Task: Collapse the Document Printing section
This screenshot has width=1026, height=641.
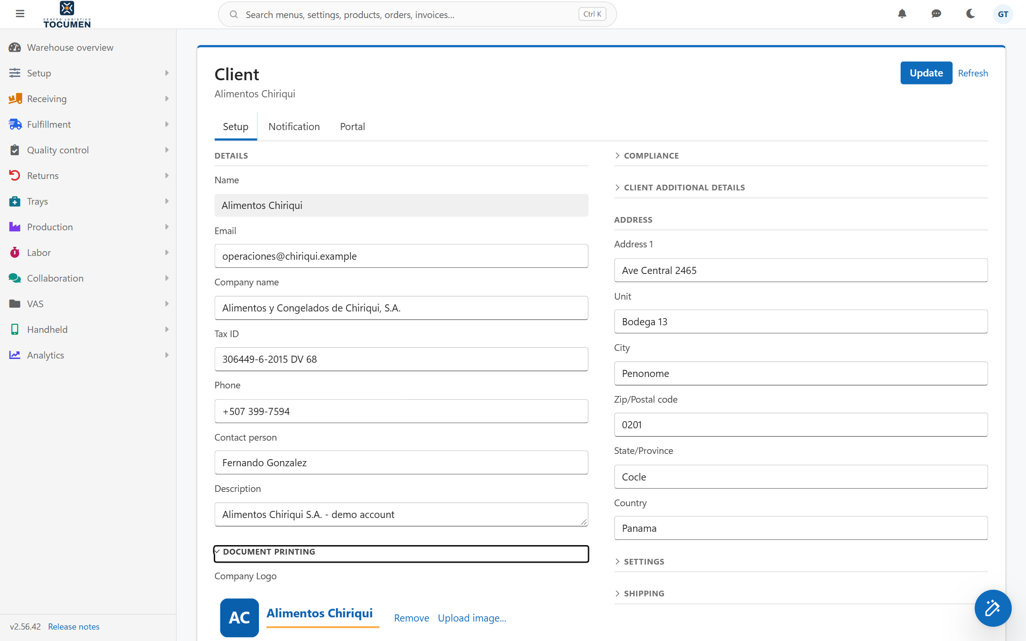Action: point(401,554)
